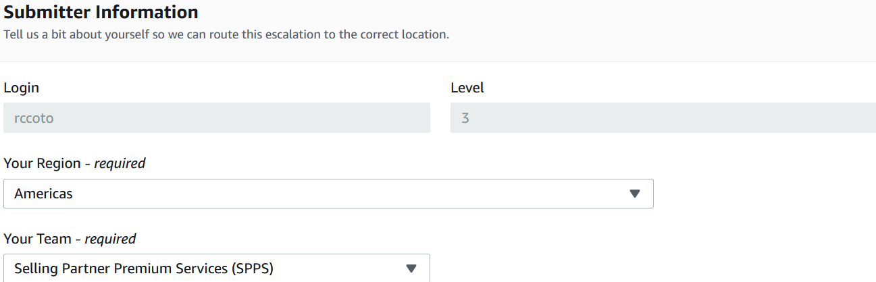Click the arrow icon in the Team dropdown
The image size is (876, 282).
click(x=411, y=269)
